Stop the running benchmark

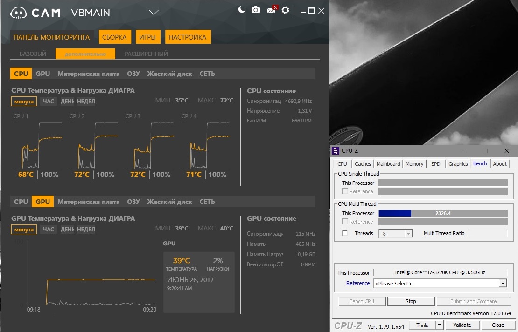411,301
